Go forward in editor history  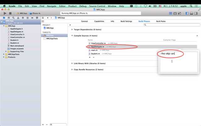tap(52, 18)
